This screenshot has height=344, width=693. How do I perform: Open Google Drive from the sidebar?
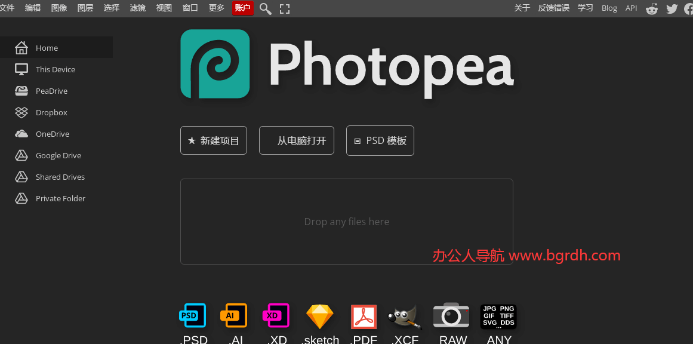tap(59, 155)
